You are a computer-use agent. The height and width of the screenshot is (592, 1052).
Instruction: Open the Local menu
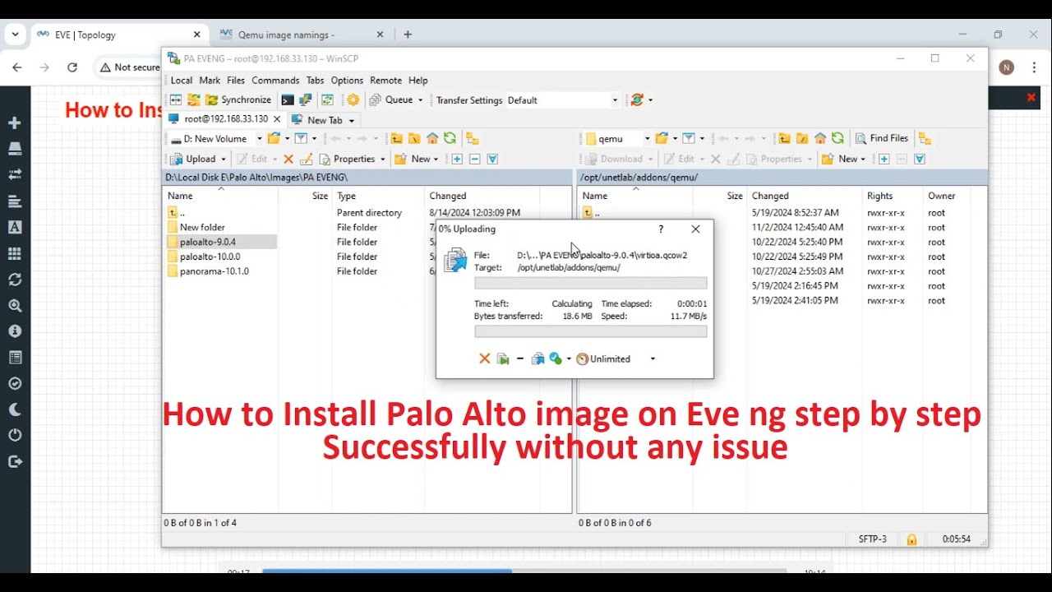coord(181,80)
